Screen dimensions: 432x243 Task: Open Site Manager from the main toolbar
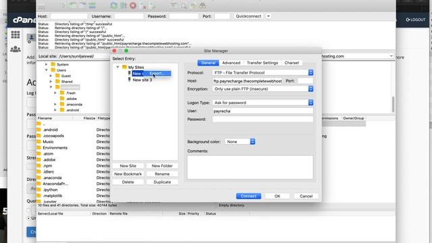pos(41,5)
